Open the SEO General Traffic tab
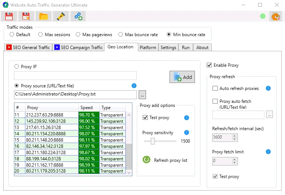The height and width of the screenshot is (195, 285). 28,48
